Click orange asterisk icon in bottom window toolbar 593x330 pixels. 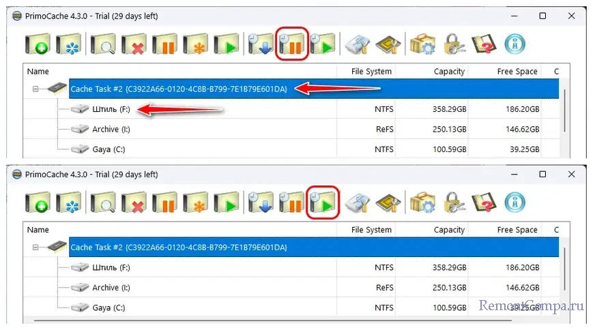196,203
